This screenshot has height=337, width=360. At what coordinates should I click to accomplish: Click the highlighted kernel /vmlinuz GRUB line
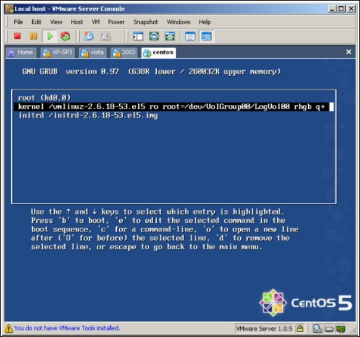coord(174,107)
